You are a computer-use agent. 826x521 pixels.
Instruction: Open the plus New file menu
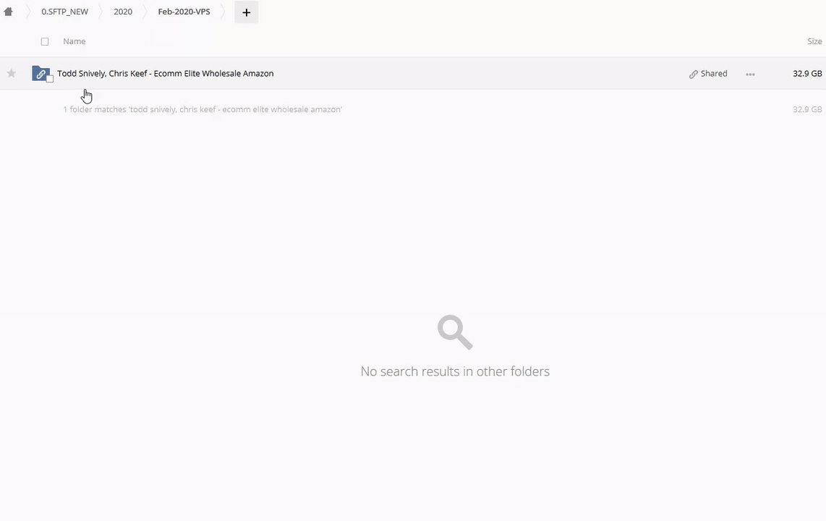coord(246,12)
